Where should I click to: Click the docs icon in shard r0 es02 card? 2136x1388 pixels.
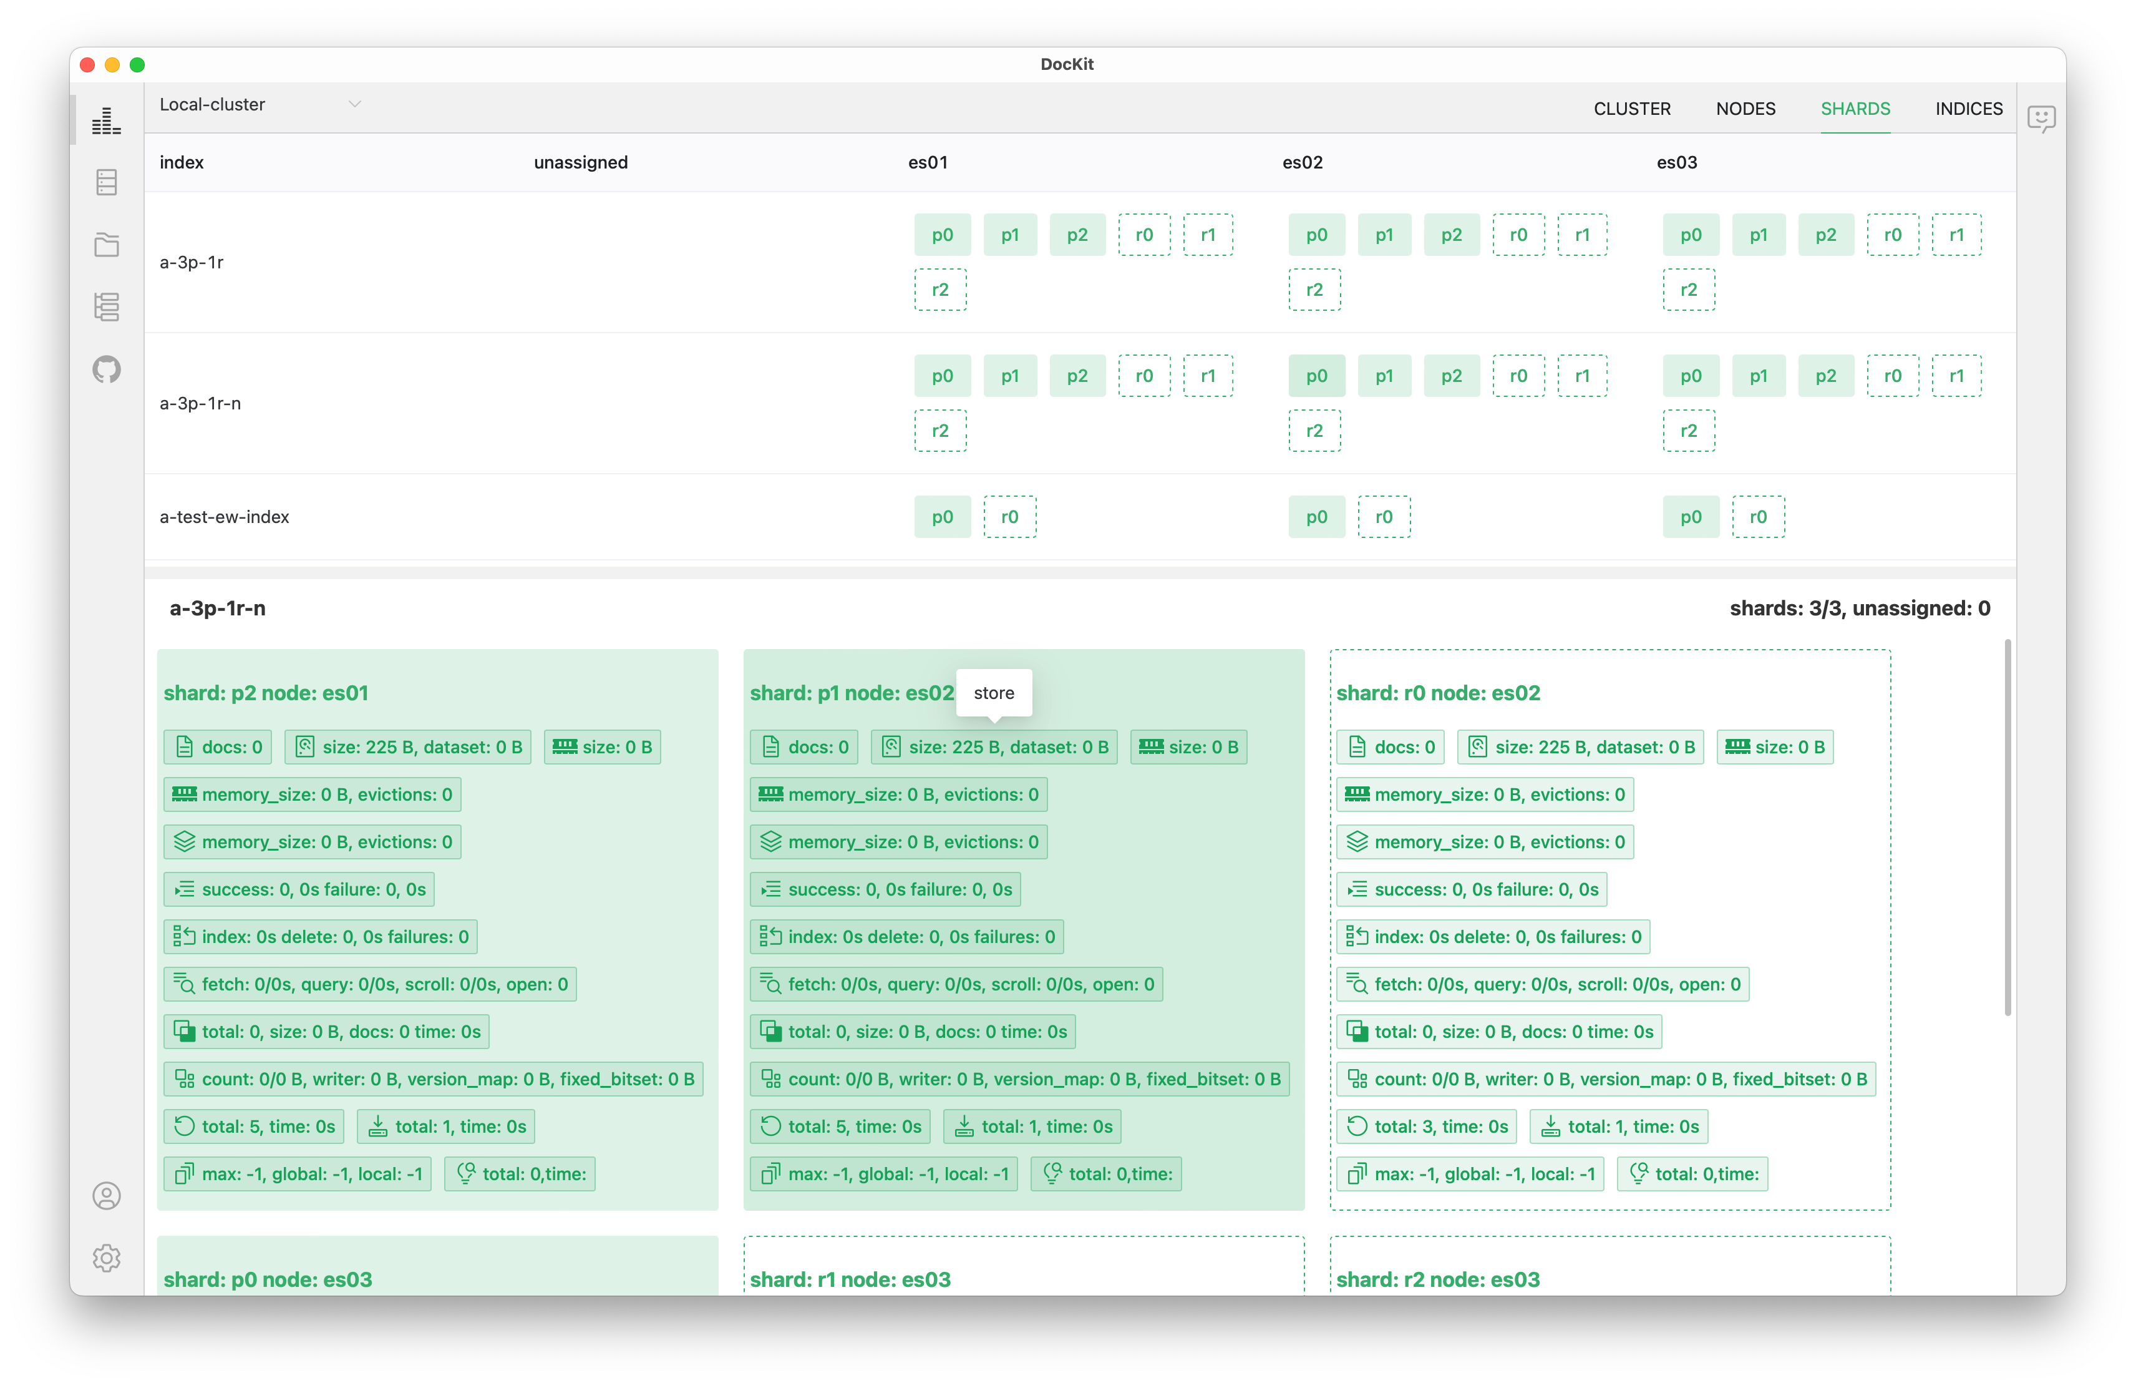1357,747
